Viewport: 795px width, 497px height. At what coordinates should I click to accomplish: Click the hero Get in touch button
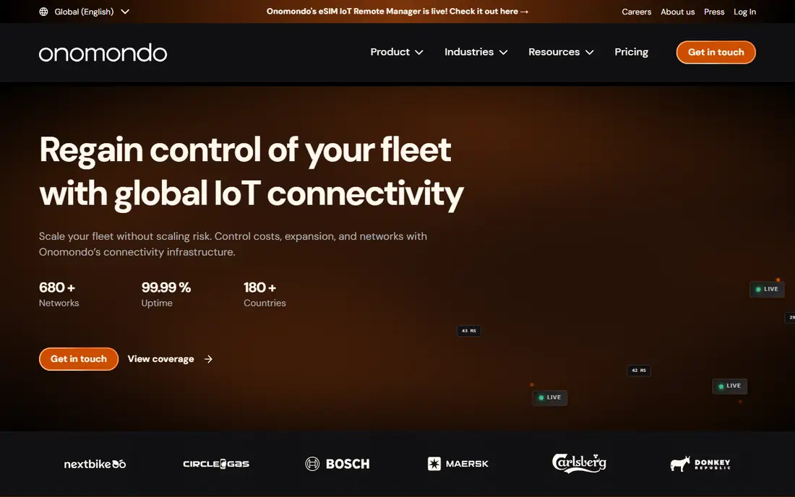79,359
